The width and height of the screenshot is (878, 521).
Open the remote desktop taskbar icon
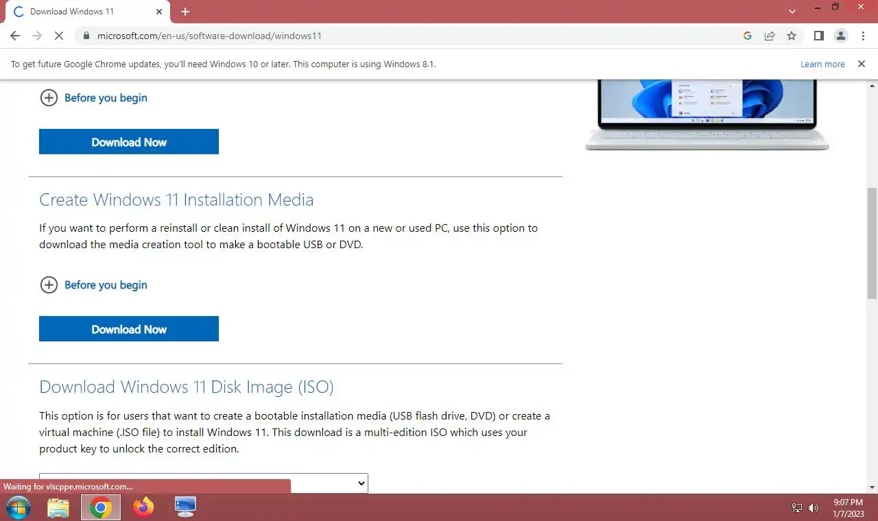pyautogui.click(x=185, y=507)
